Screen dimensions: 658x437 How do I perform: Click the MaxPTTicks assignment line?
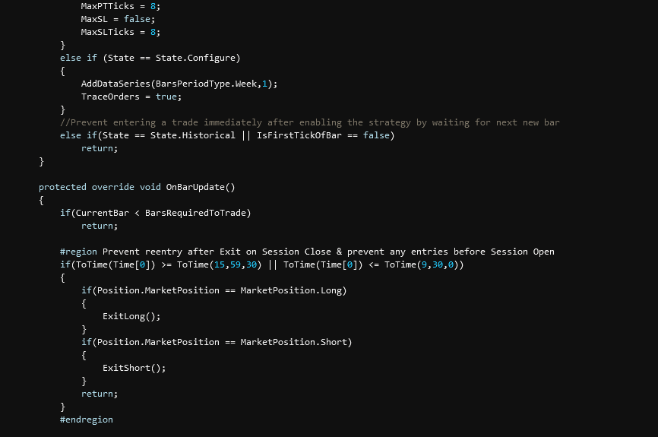coord(120,6)
